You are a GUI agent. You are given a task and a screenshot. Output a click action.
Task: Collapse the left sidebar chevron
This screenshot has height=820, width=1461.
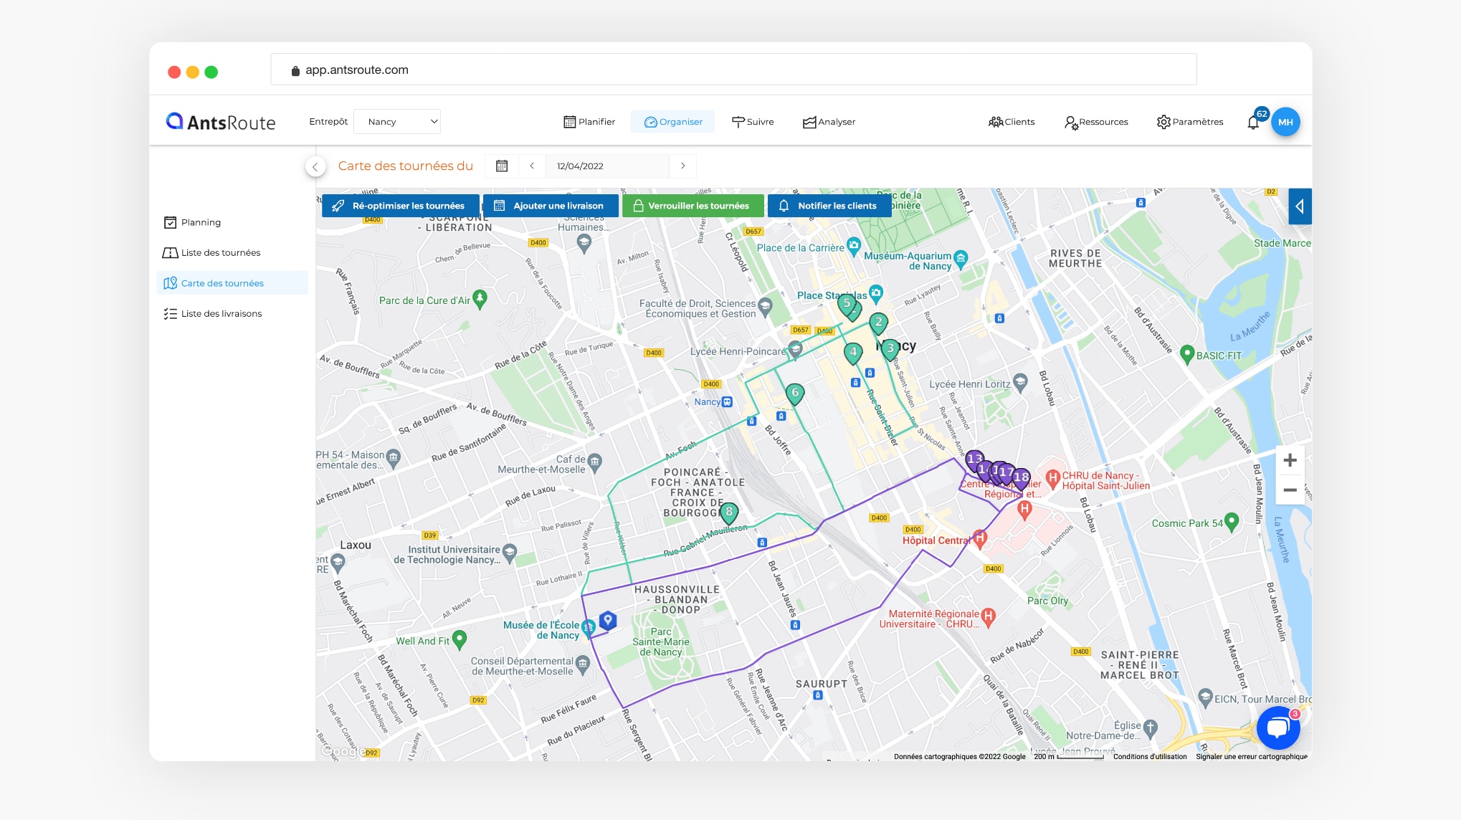coord(315,166)
